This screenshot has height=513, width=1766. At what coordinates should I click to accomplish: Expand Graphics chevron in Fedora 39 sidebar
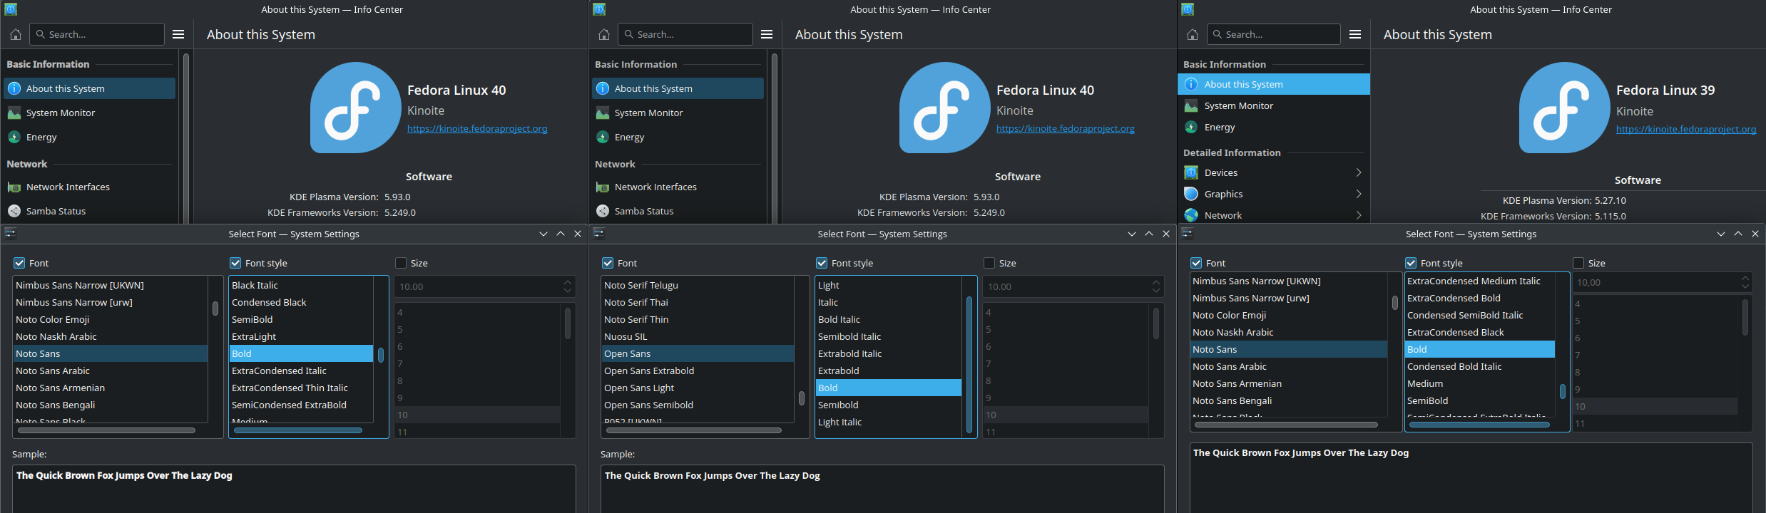click(x=1359, y=194)
